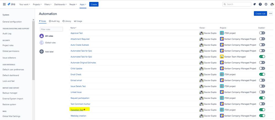This screenshot has height=120, width=275.
Task: Open Issue collectors in sidebar
Action: tap(9, 58)
